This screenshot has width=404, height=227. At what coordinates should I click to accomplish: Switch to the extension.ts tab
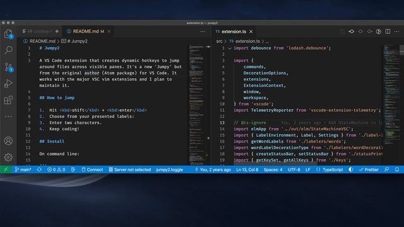pos(234,32)
